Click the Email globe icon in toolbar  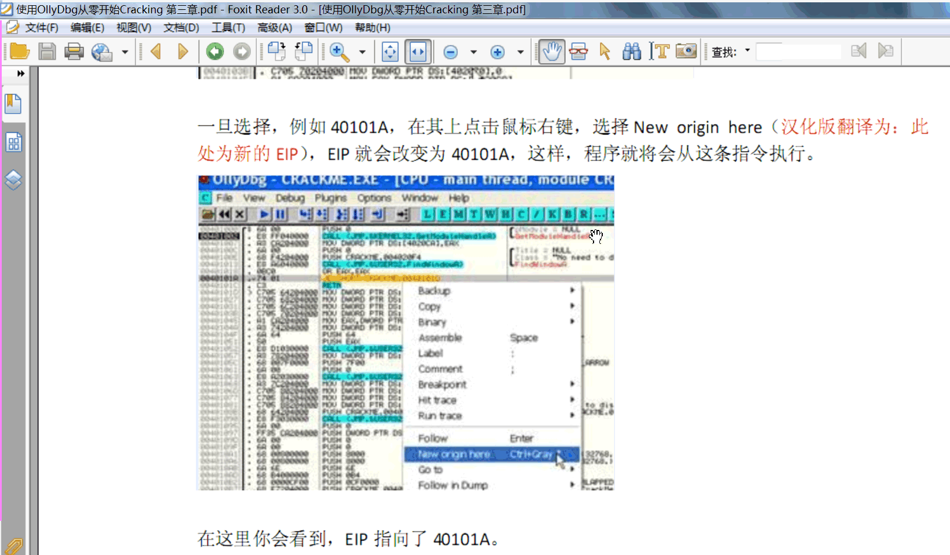(102, 52)
